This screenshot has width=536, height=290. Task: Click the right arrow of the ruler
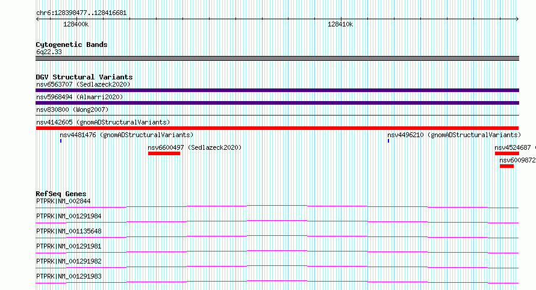tap(517, 19)
